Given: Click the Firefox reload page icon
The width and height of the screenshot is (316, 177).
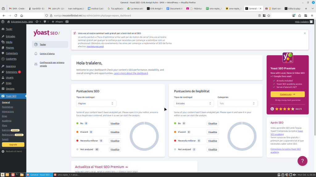Looking at the screenshot, I should [17, 15].
